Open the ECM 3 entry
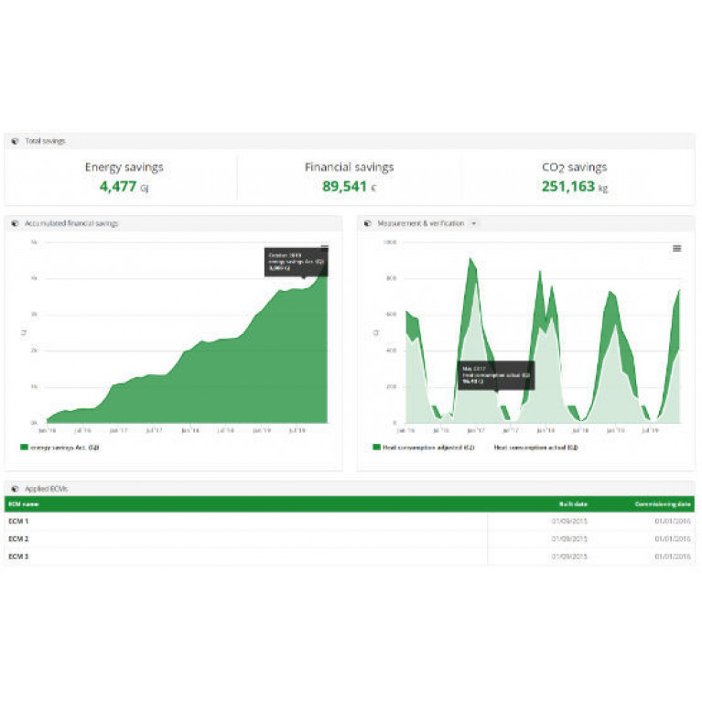The width and height of the screenshot is (702, 702). [19, 556]
